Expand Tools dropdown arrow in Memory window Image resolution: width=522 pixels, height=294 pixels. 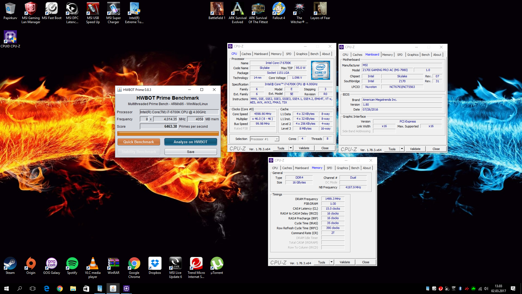tap(331, 262)
